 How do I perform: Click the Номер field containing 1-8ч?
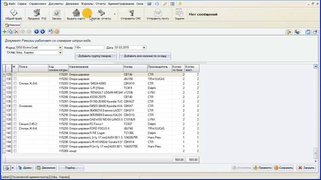click(x=89, y=47)
